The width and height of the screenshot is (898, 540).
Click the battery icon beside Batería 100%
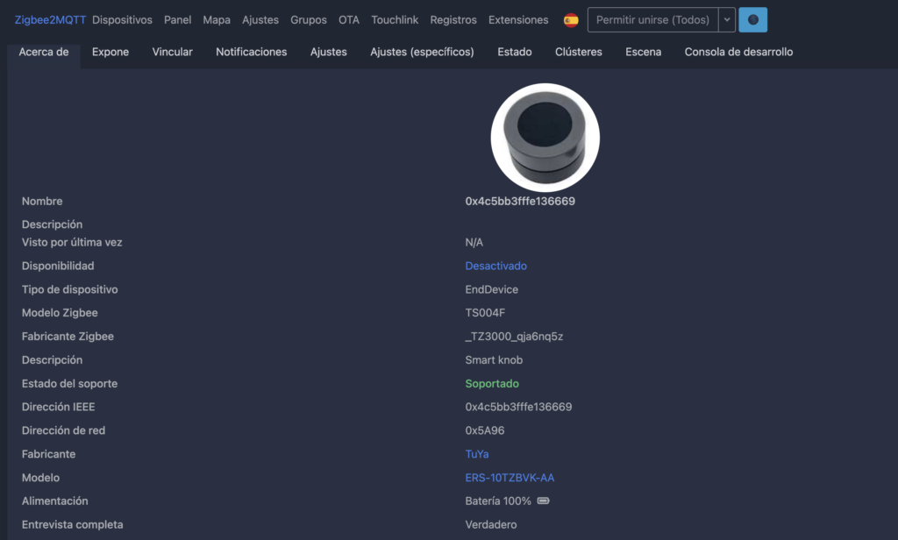click(x=543, y=501)
